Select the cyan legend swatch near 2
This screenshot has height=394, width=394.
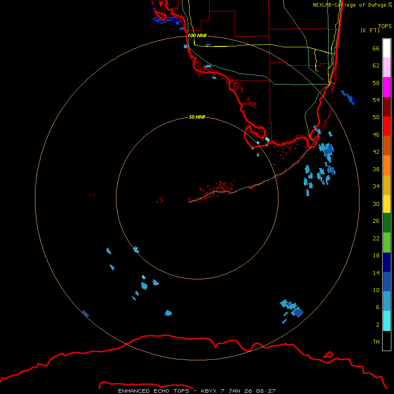[x=387, y=321]
